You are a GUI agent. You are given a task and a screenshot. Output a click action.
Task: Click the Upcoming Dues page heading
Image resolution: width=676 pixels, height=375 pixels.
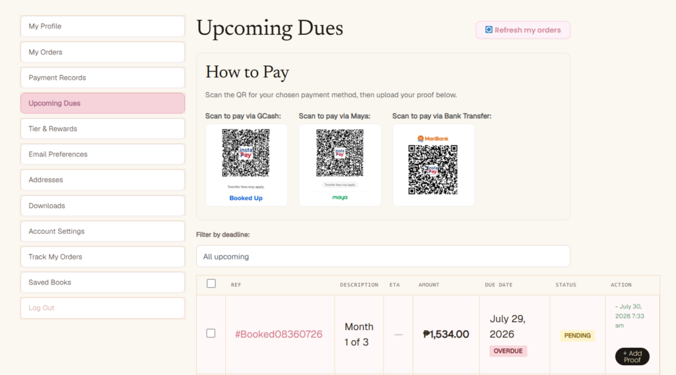[269, 29]
